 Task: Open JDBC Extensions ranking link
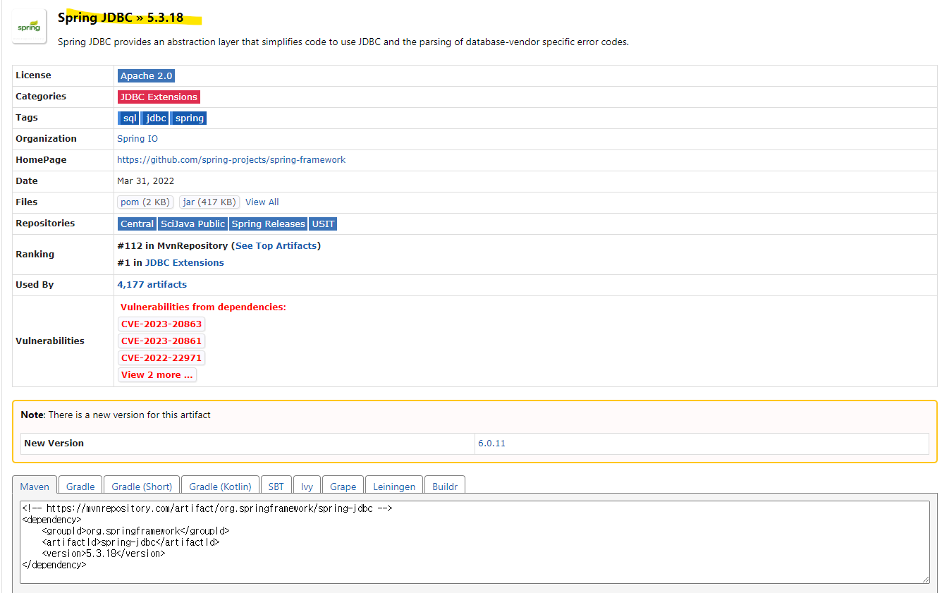click(185, 263)
